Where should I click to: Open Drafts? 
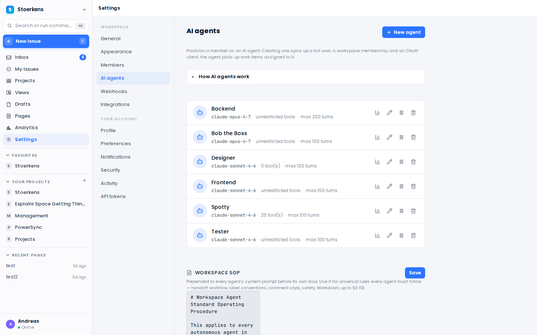tap(46, 104)
